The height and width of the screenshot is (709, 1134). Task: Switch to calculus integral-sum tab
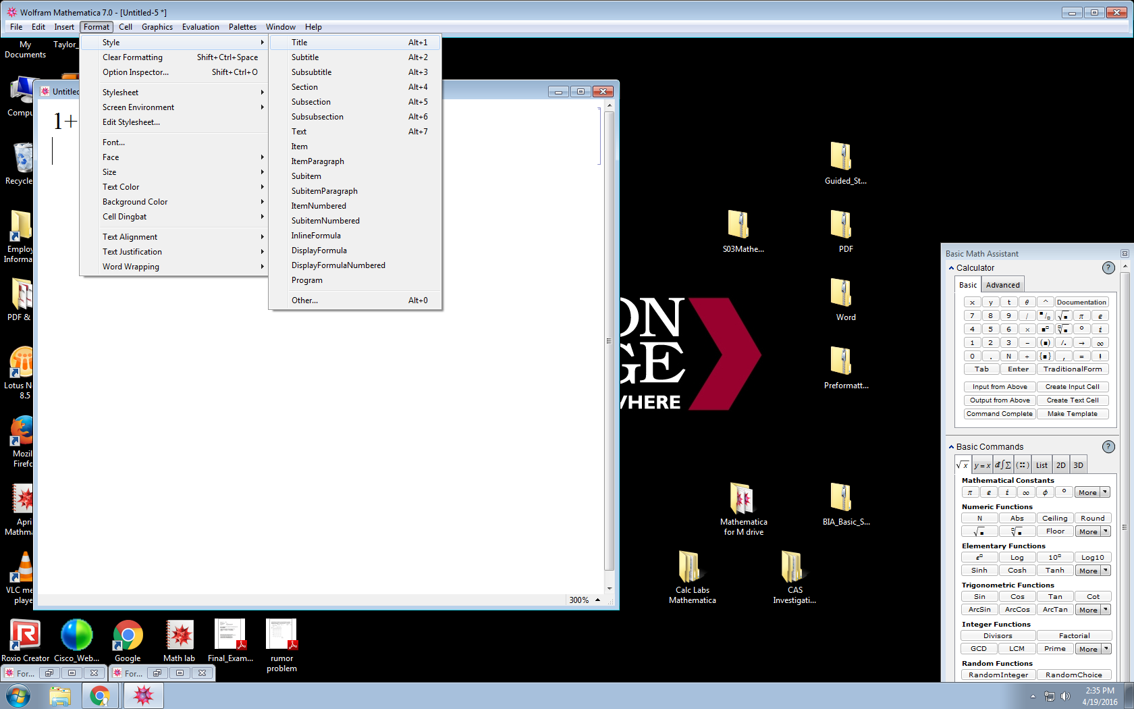coord(1002,465)
